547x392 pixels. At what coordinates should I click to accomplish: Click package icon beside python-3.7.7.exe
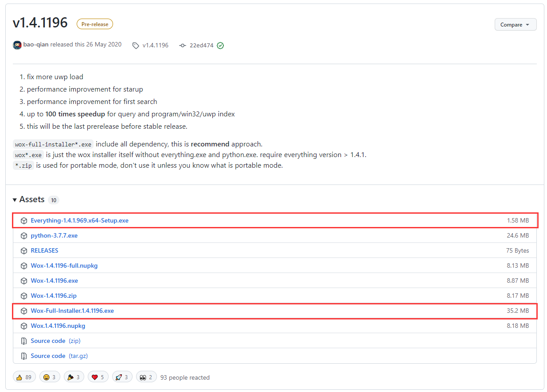point(24,235)
